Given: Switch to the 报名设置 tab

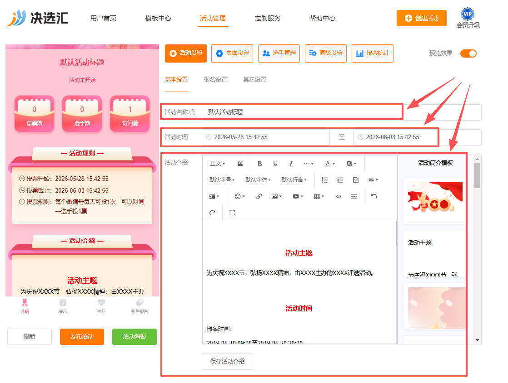Looking at the screenshot, I should point(215,79).
